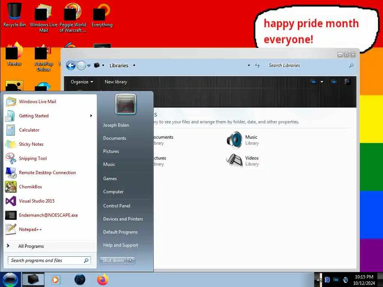
Task: Select the Explorer taskbar button
Action: pos(33,280)
